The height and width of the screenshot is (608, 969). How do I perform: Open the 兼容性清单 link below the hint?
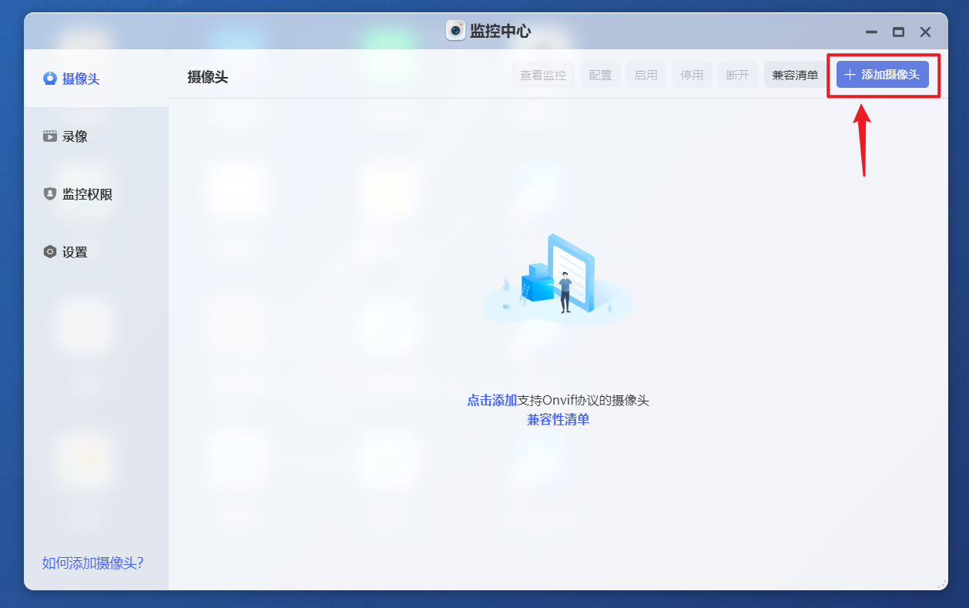click(x=557, y=419)
